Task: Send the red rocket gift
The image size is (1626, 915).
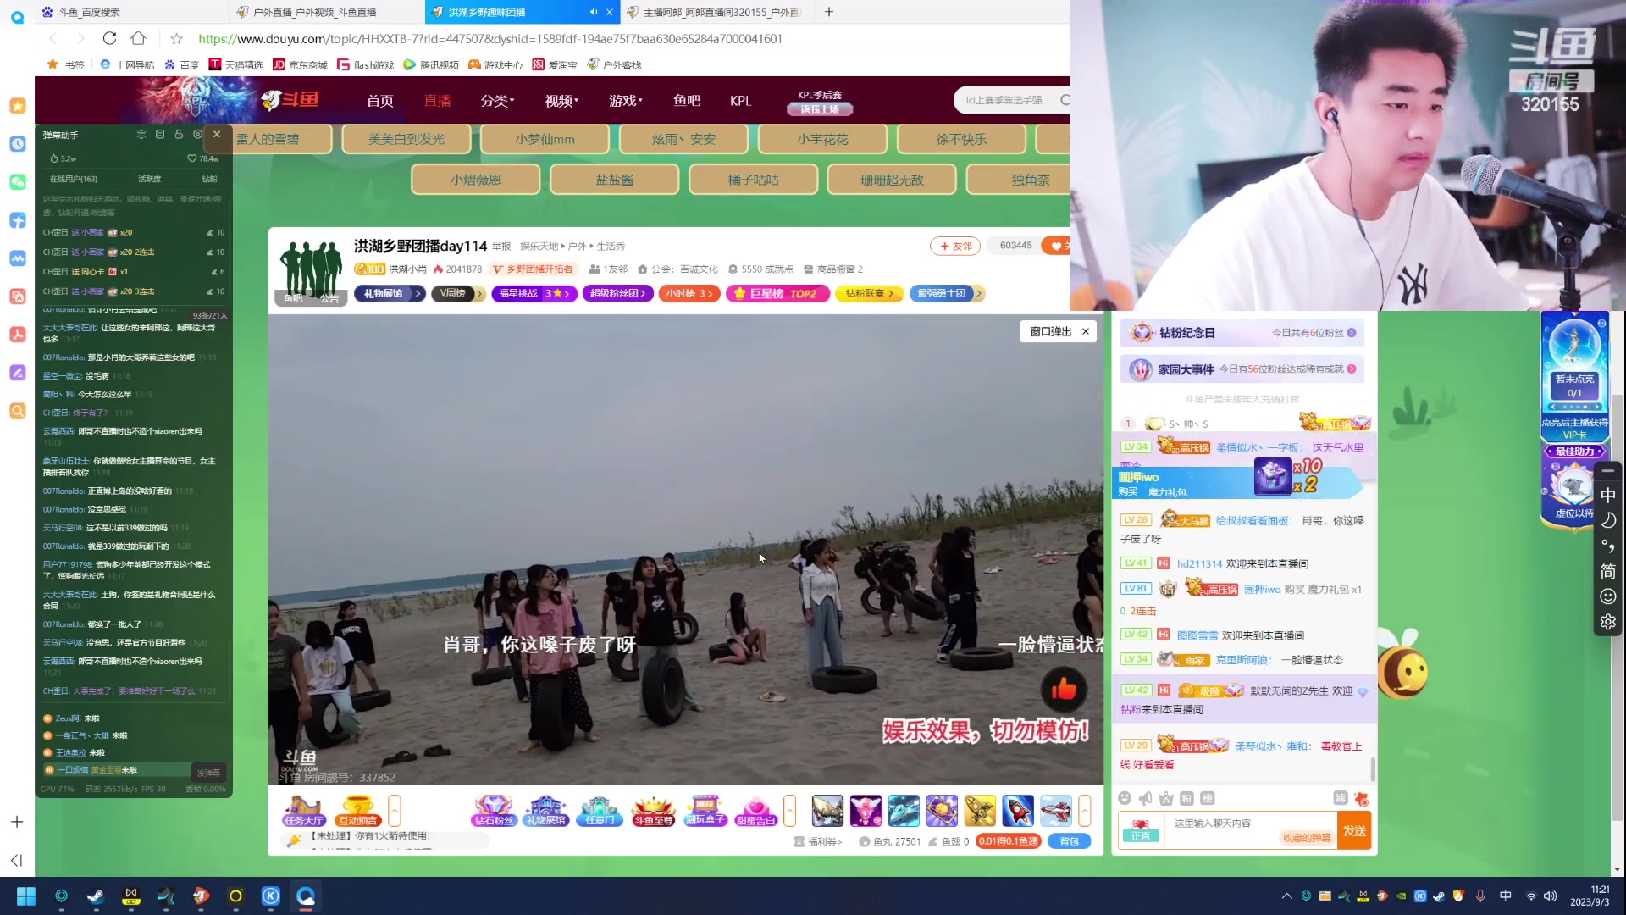Action: [1018, 811]
